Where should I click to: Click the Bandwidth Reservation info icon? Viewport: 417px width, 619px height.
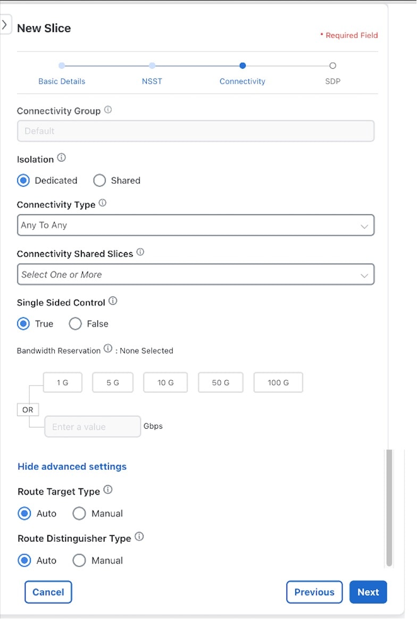[x=106, y=348]
